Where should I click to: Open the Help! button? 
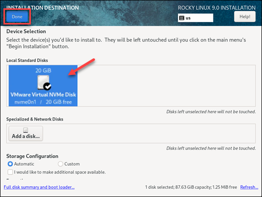(x=245, y=17)
